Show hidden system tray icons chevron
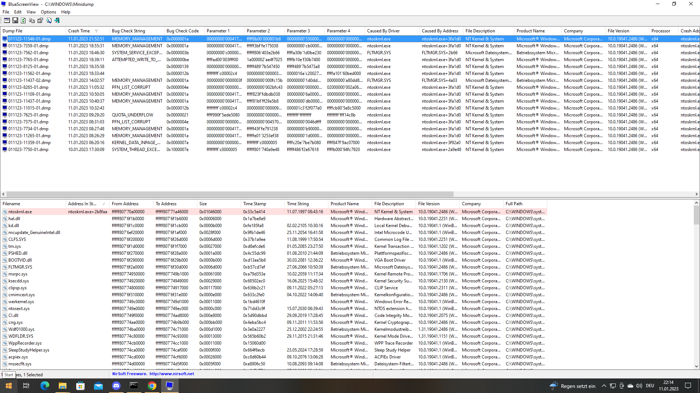Screen dimensions: 700x393 pos(604,386)
